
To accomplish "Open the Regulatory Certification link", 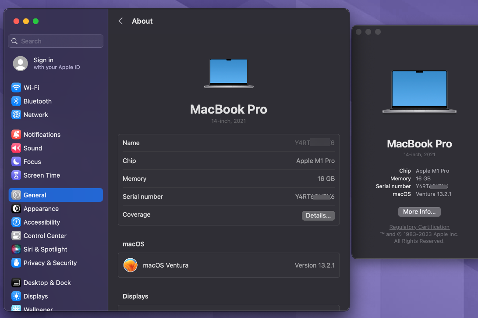I will pyautogui.click(x=419, y=227).
